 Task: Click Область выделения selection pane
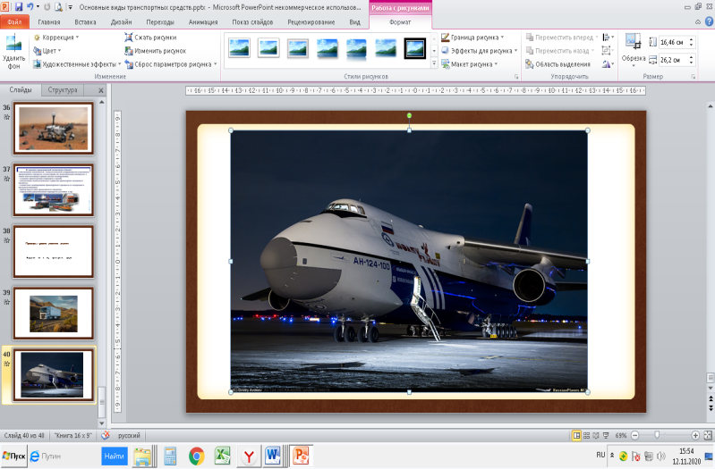[558, 64]
